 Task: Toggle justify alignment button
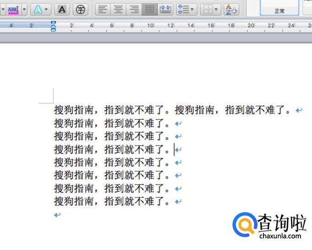150,9
